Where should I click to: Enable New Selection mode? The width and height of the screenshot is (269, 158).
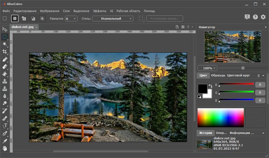15,18
